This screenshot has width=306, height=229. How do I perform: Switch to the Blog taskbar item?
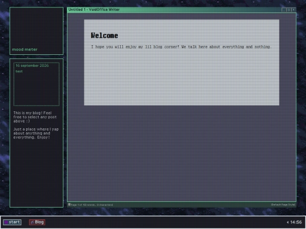click(37, 222)
